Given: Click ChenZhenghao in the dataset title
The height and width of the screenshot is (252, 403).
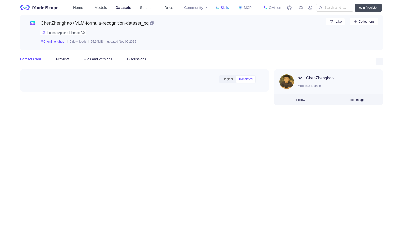Looking at the screenshot, I should pos(56,23).
